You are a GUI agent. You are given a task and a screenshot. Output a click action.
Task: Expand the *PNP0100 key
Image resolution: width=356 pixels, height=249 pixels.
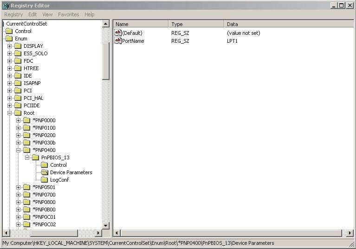point(19,128)
